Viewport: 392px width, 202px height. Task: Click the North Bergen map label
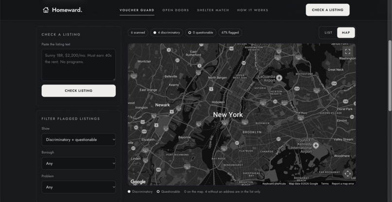coord(217,78)
